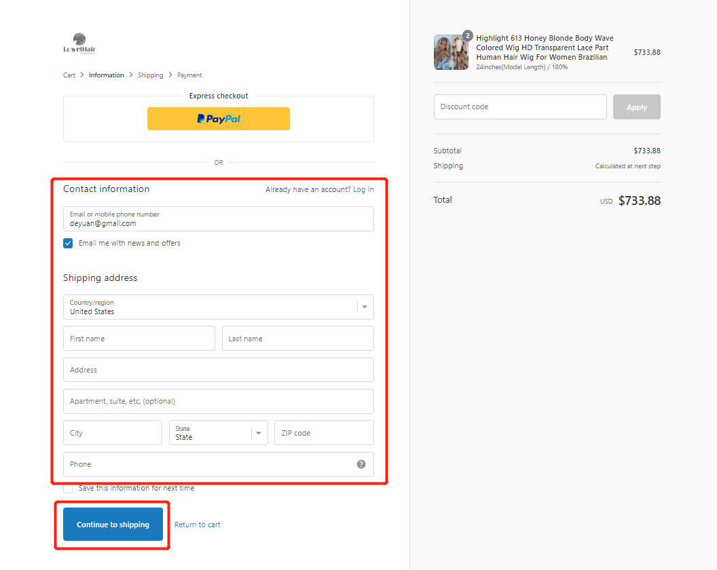The image size is (717, 570).
Task: Expand the State dropdown
Action: pyautogui.click(x=218, y=433)
